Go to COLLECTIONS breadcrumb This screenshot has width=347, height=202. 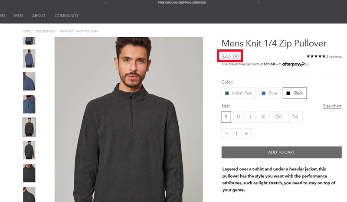(46, 31)
